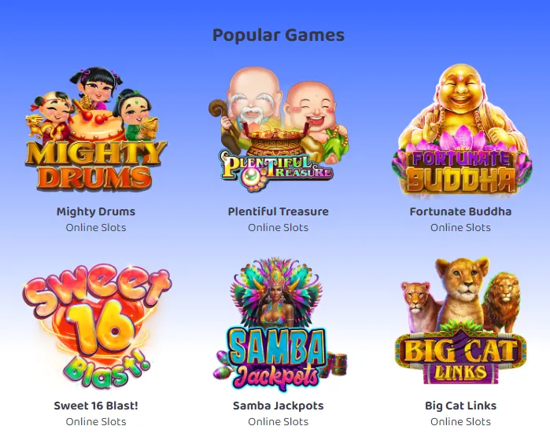
Task: Click the red drum in Mighty Drums art
Action: coord(97,126)
